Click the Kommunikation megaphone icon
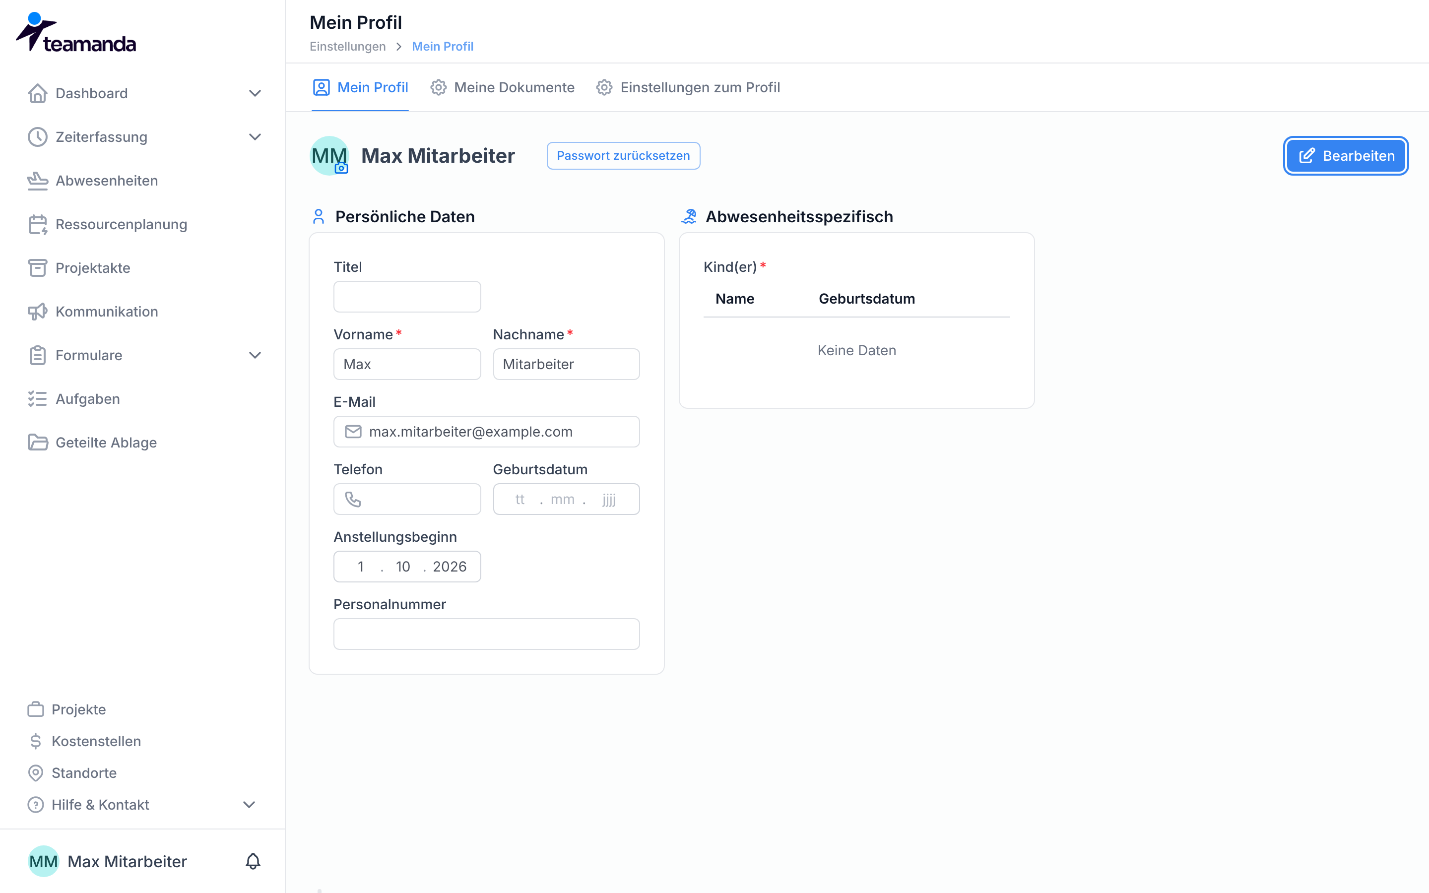1429x893 pixels. 37,312
